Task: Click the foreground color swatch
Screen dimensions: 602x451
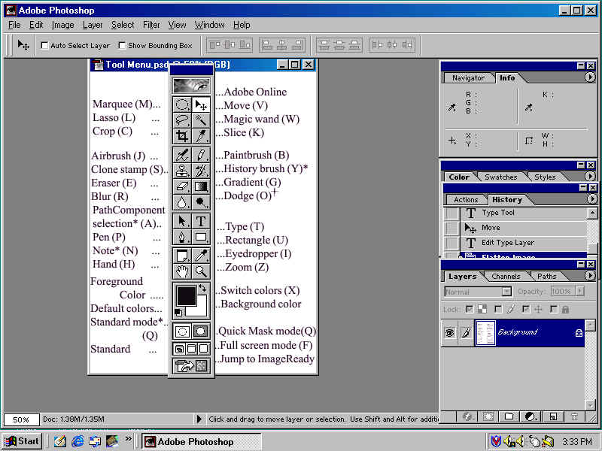Action: pos(186,295)
